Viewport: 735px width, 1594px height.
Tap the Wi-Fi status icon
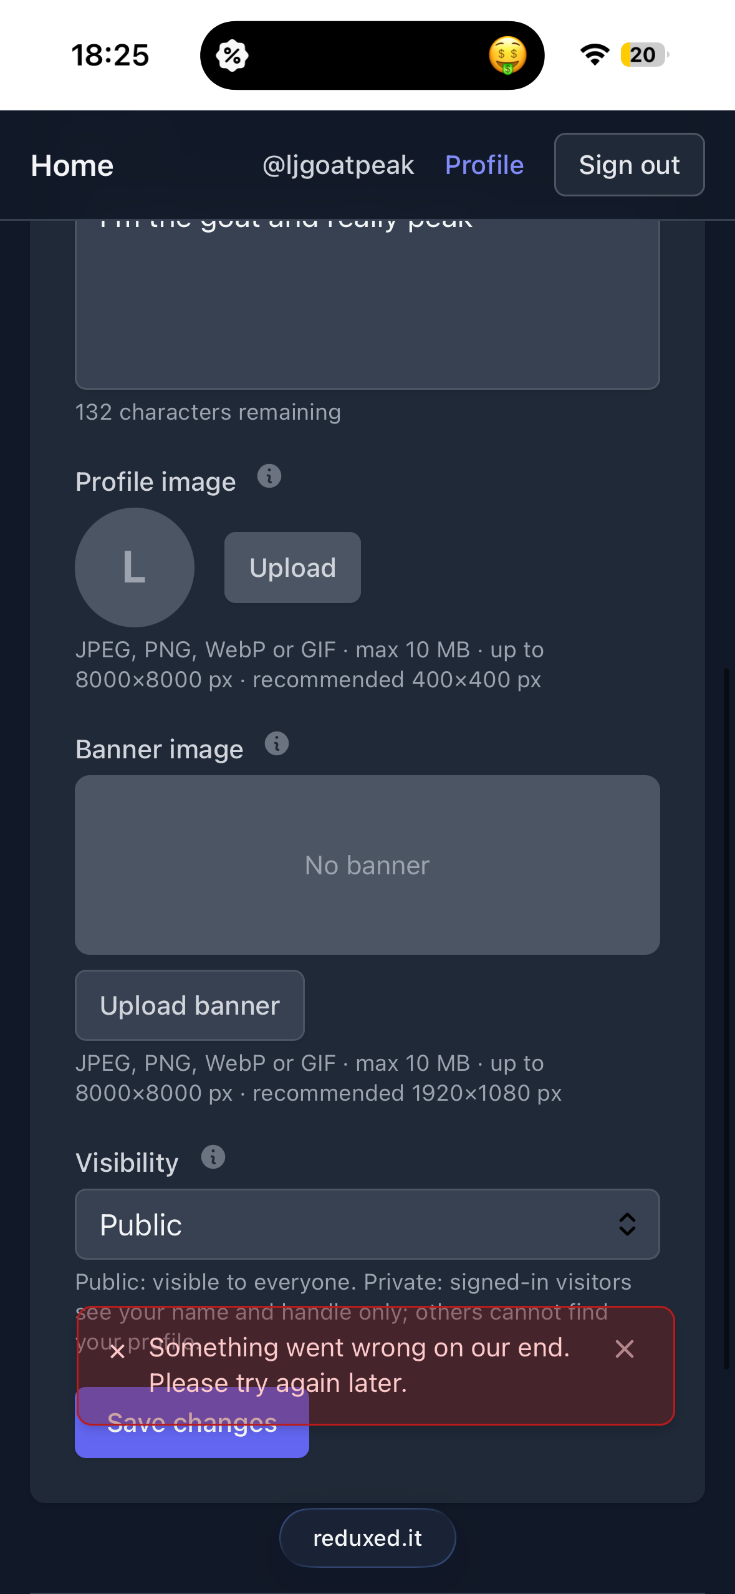click(595, 55)
